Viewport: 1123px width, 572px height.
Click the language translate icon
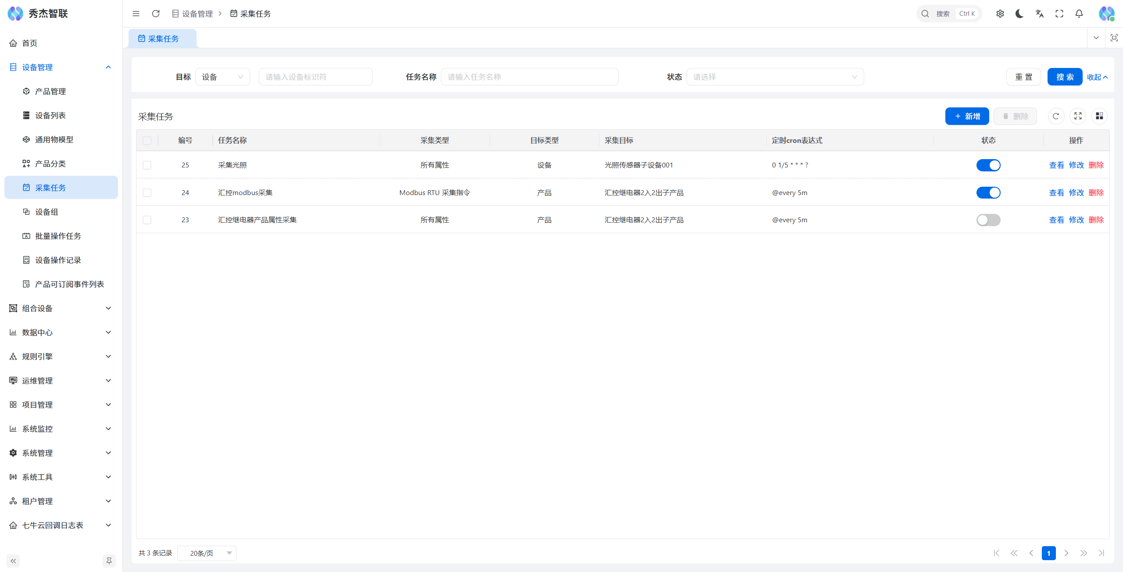click(1039, 14)
